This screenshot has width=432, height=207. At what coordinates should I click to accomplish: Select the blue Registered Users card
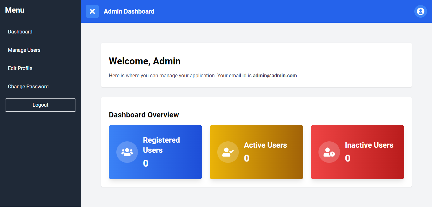click(155, 152)
